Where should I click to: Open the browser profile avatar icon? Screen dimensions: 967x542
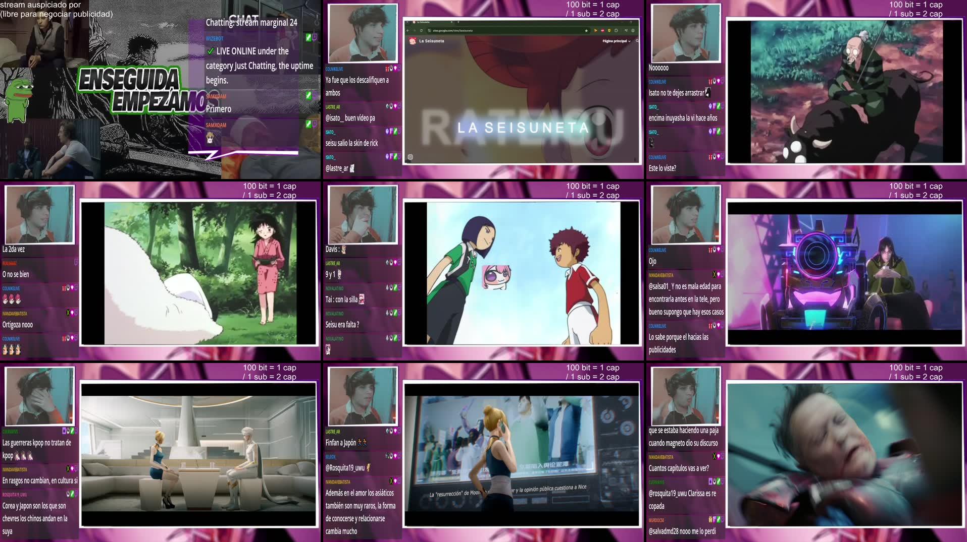(633, 30)
